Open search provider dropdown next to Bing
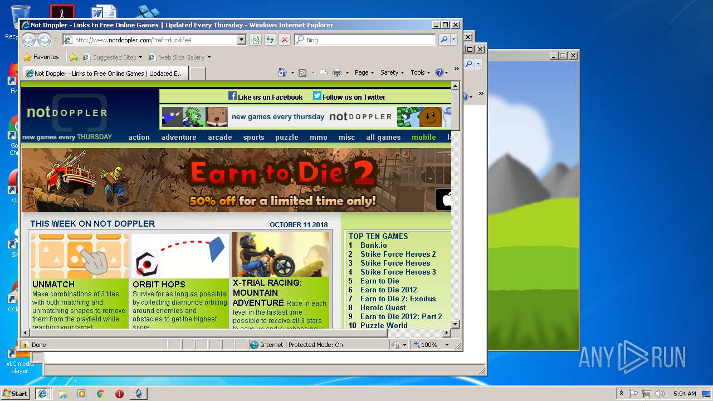The height and width of the screenshot is (401, 713). click(454, 40)
